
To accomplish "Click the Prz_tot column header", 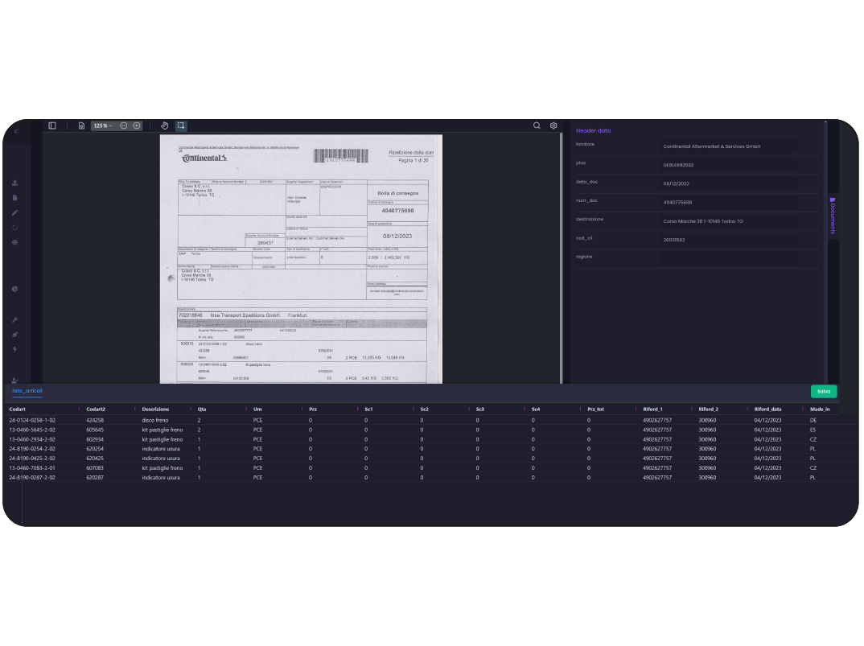I will pyautogui.click(x=595, y=409).
